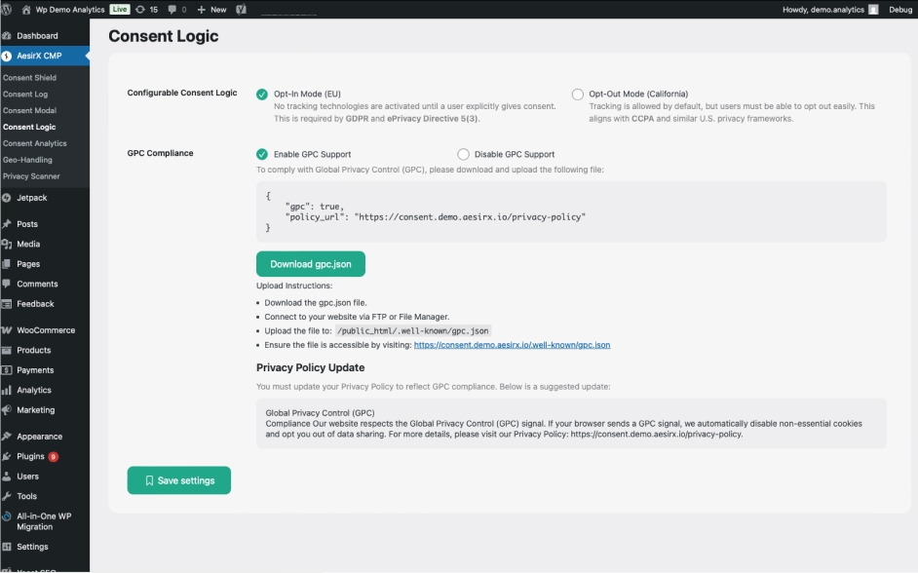Screen dimensions: 918x573
Task: Click the Plugins update count badge 9
Action: (x=54, y=456)
